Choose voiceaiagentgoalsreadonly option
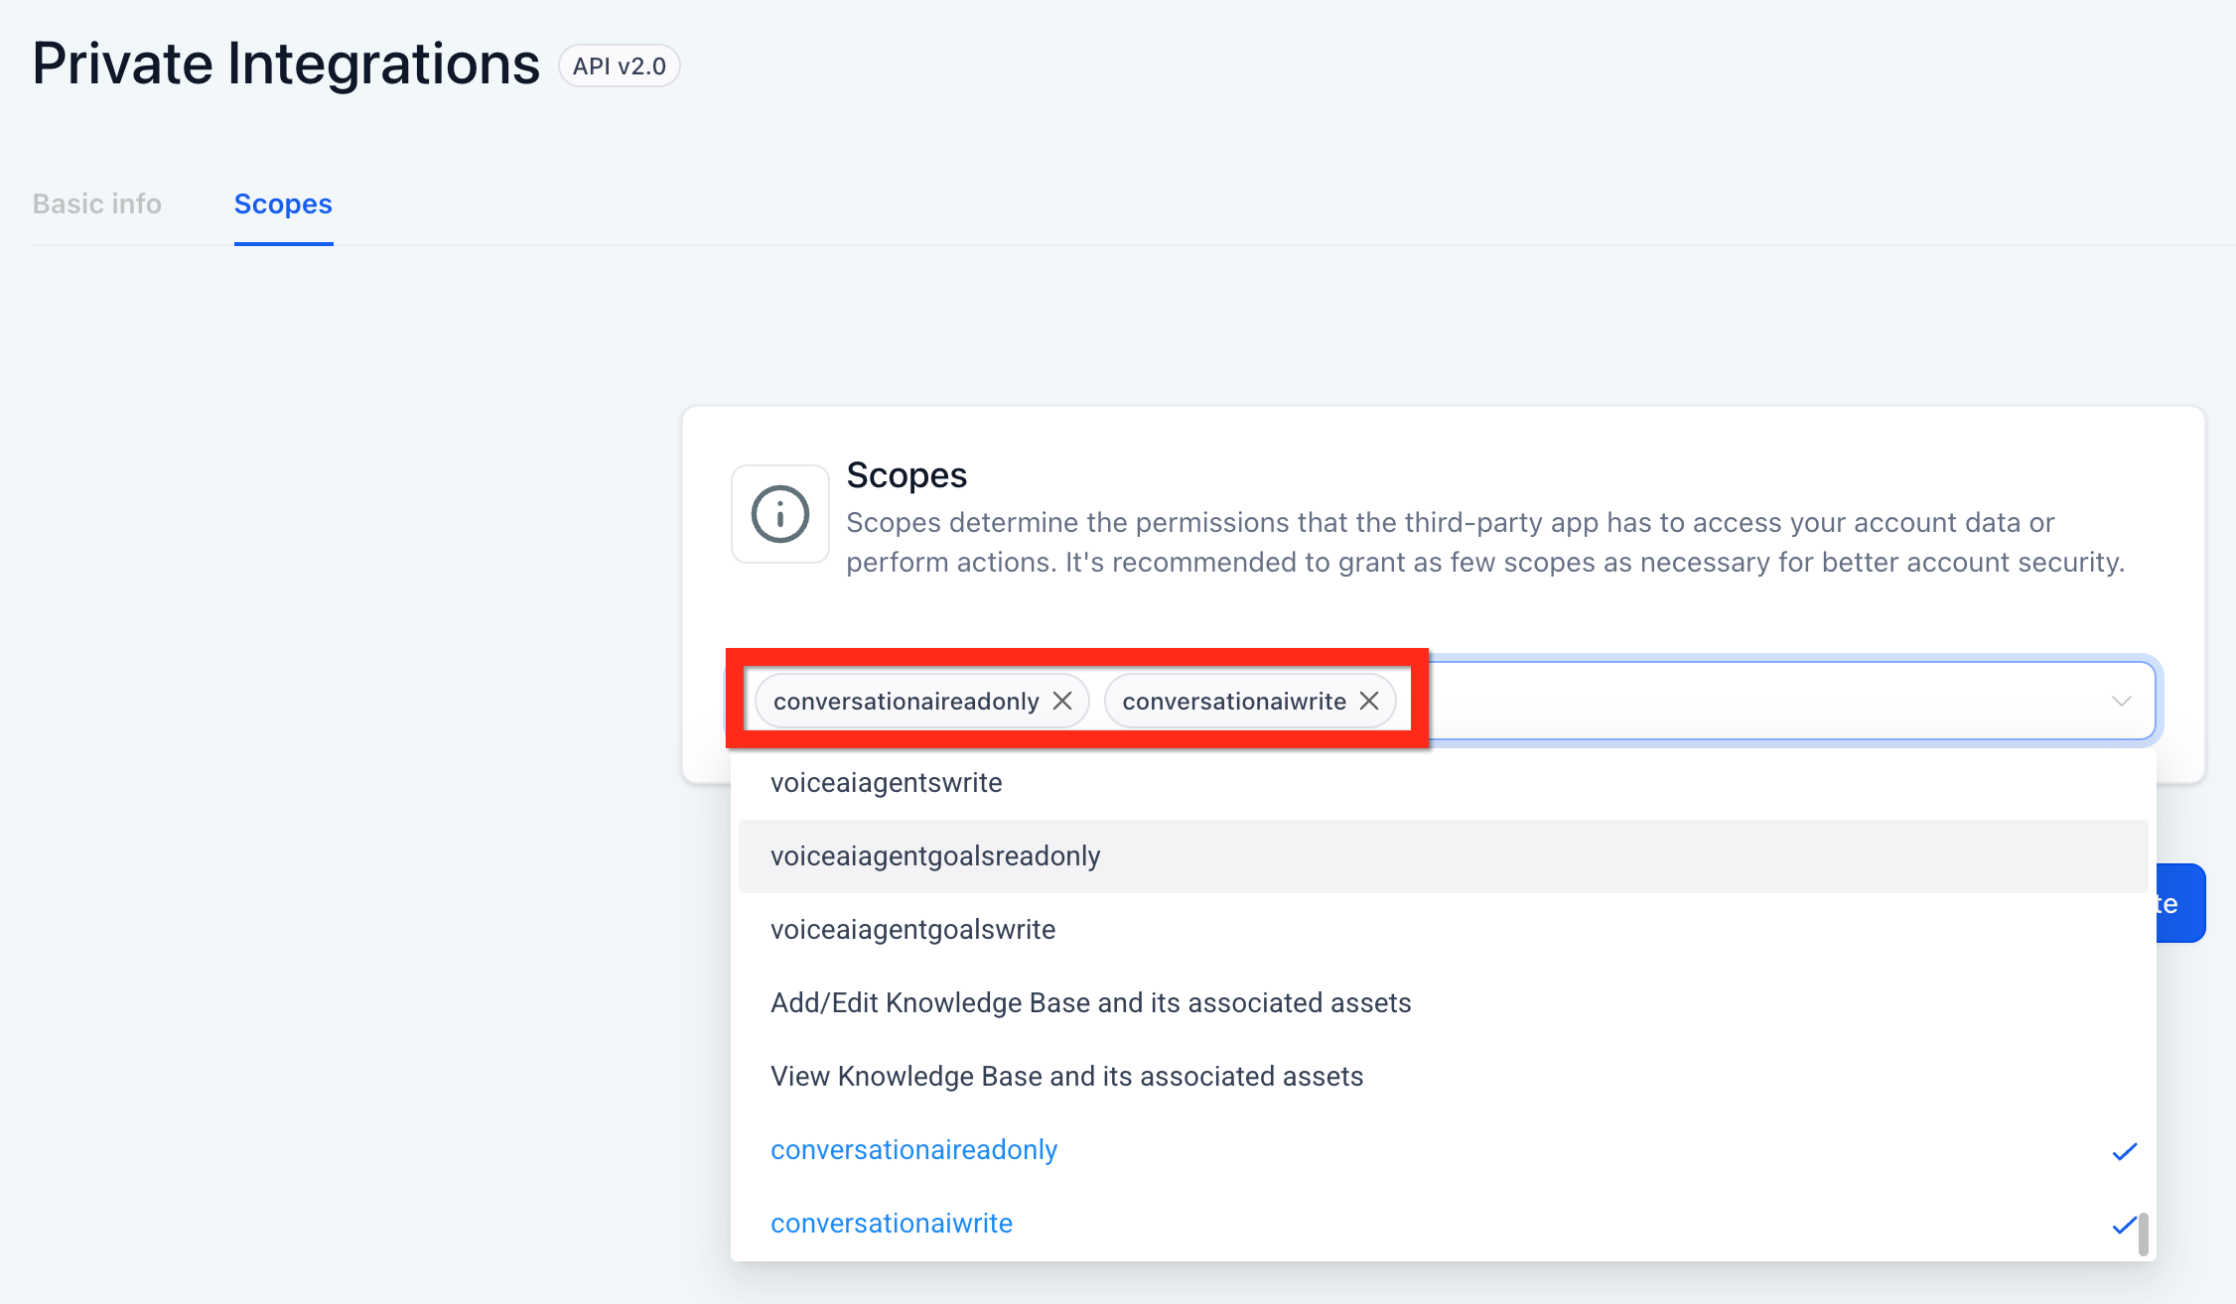This screenshot has height=1304, width=2236. [x=935, y=856]
